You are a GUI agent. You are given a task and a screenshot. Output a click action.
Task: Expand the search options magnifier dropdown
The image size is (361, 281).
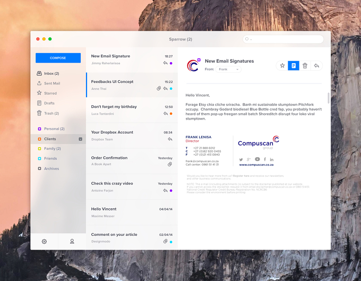tap(248, 39)
